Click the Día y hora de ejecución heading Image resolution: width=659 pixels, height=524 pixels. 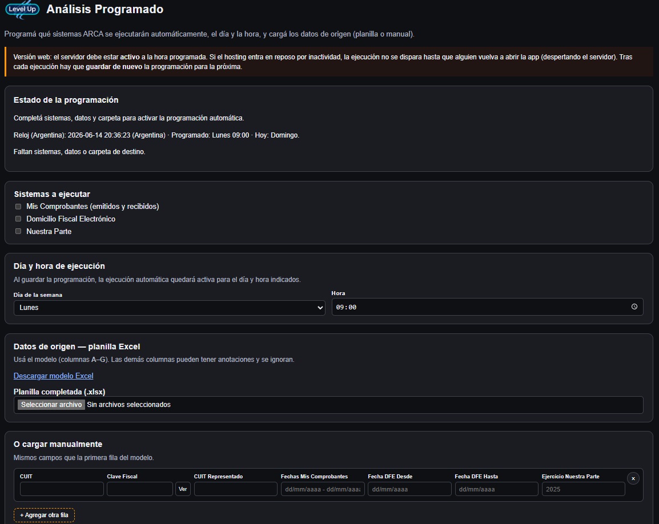click(x=59, y=266)
